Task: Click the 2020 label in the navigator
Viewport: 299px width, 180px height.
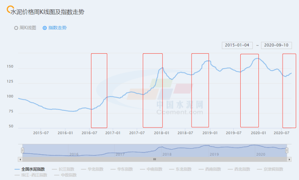Action: [261, 154]
